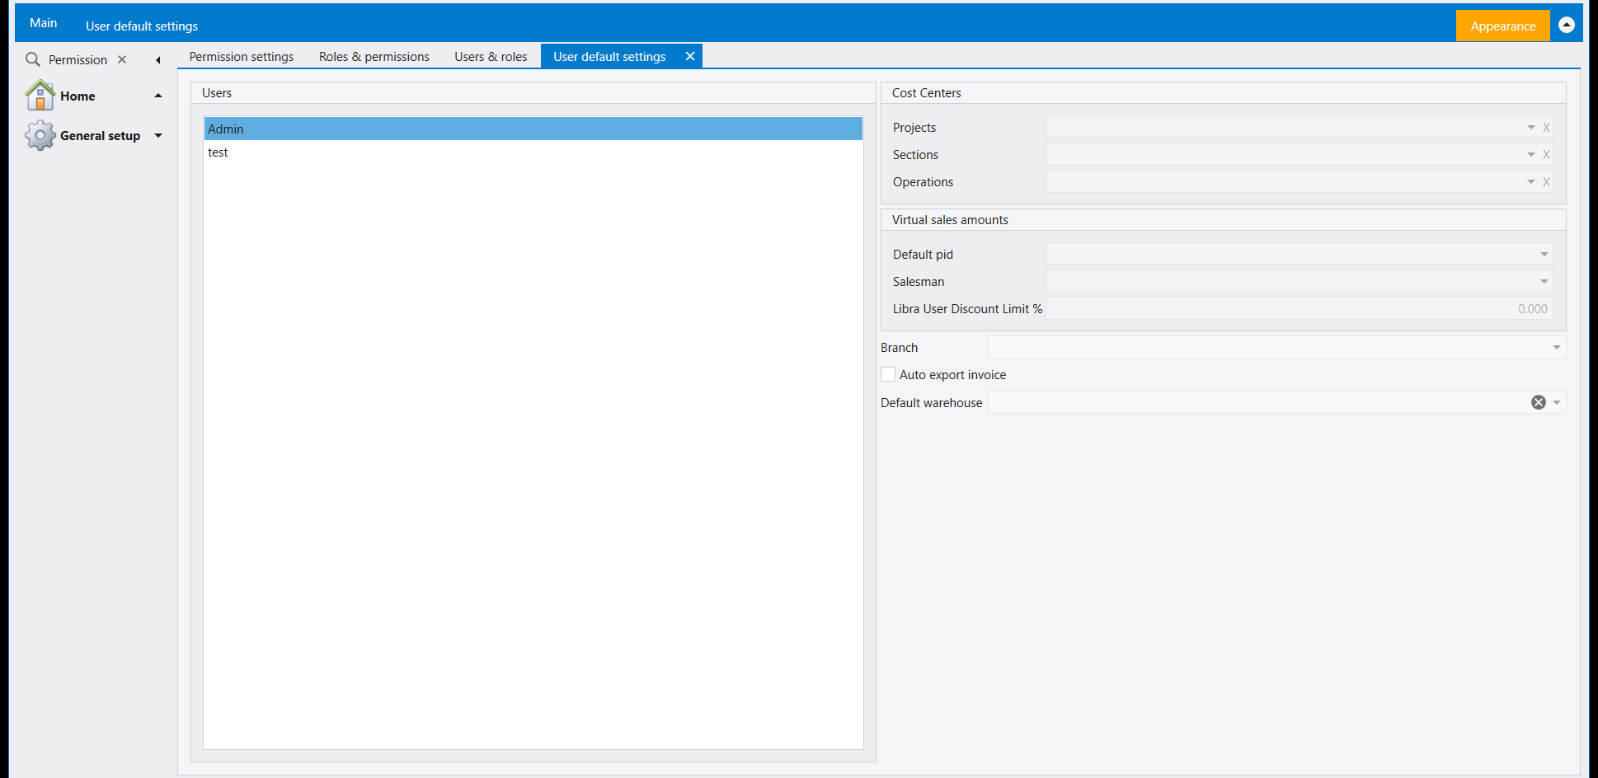
Task: Switch to Users & roles tab
Action: 491,56
